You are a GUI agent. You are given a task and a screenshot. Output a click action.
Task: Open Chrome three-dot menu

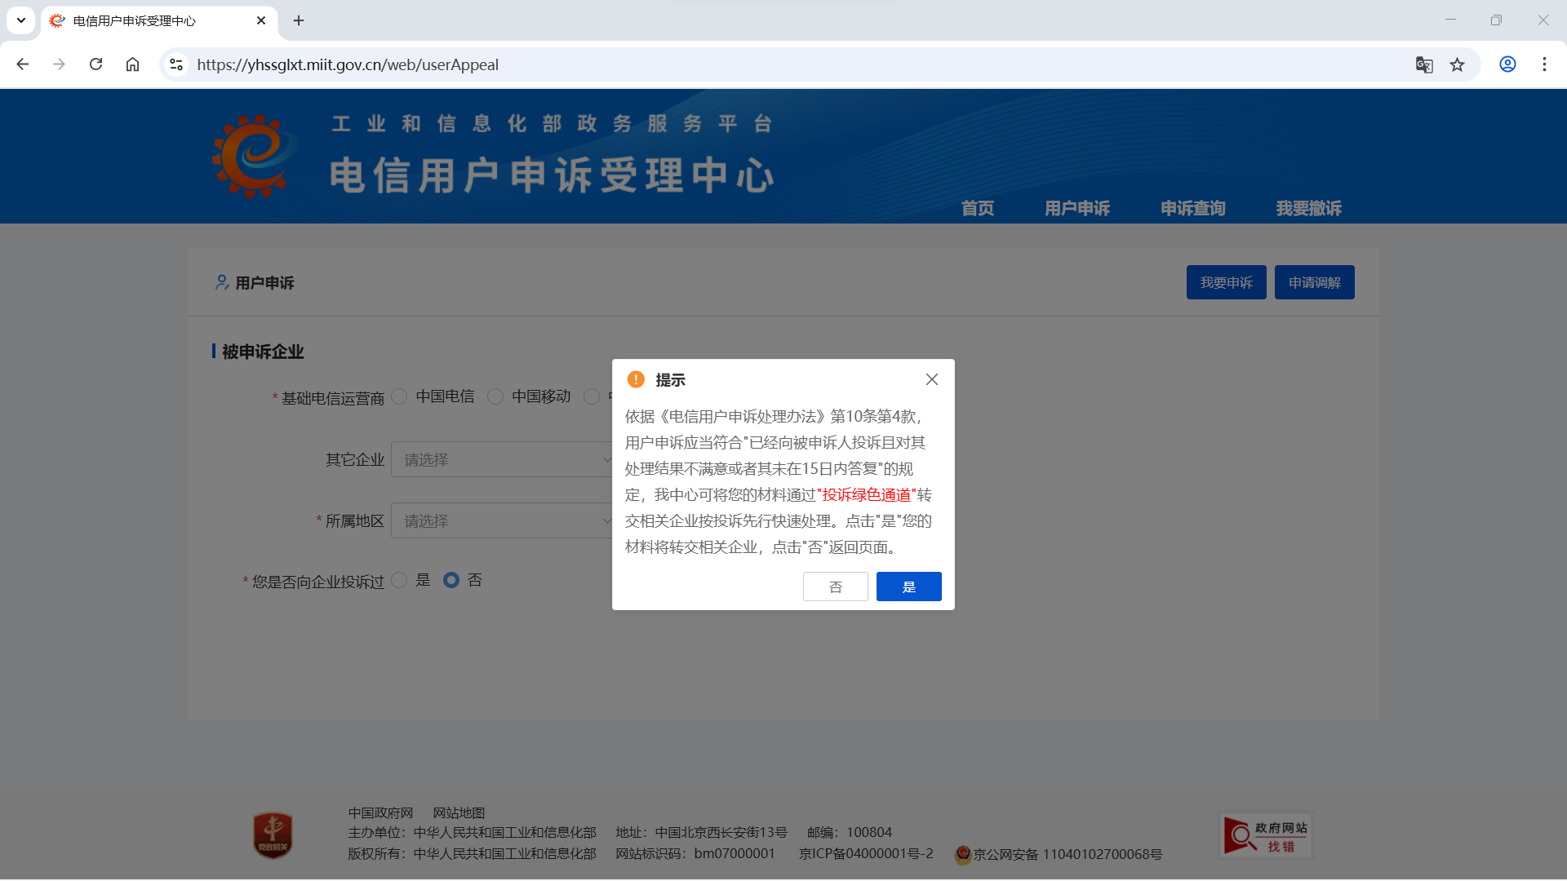(1544, 64)
